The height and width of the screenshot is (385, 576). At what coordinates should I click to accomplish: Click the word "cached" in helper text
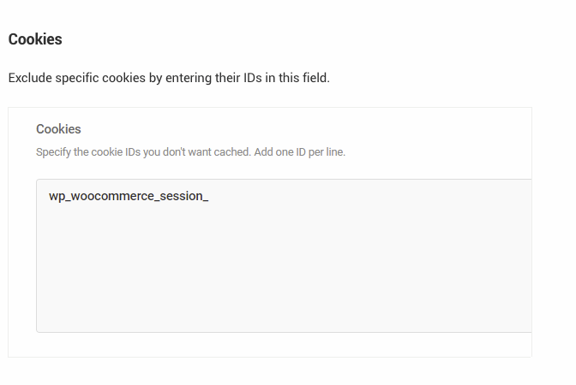233,152
